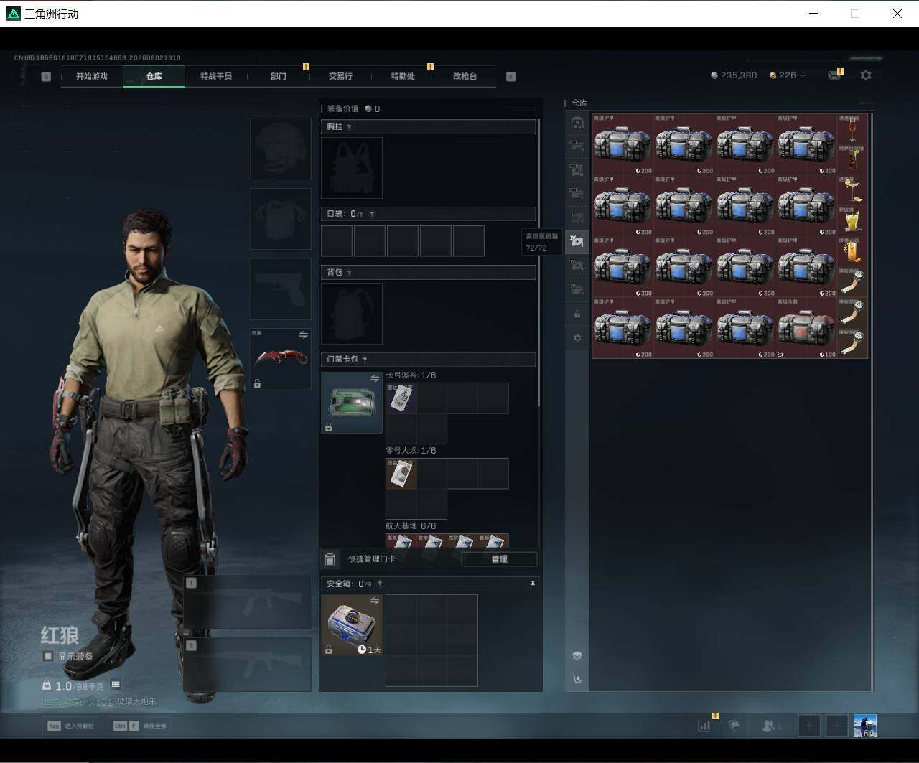Click the empty helmet equipment slot
This screenshot has width=919, height=763.
[281, 149]
